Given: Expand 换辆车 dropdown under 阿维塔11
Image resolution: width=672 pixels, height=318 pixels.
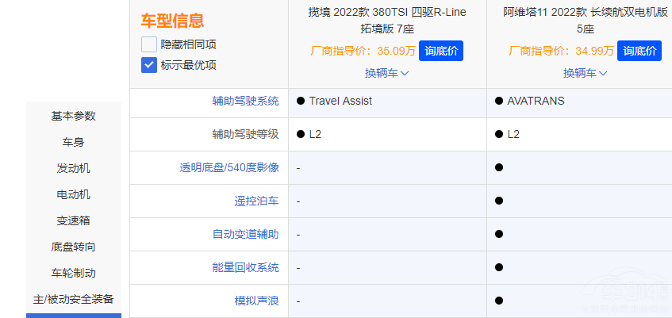Looking at the screenshot, I should 586,73.
